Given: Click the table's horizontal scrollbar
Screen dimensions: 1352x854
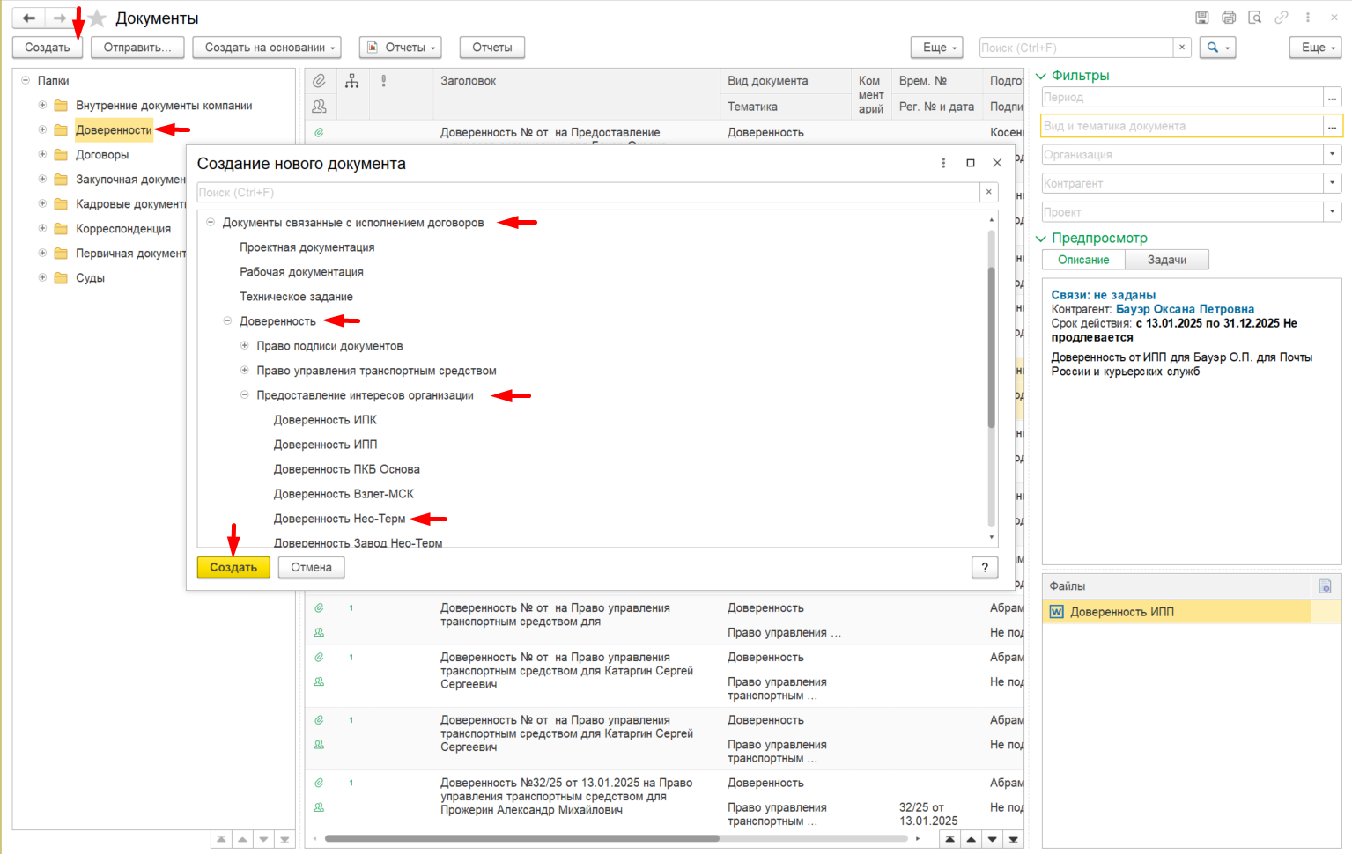Looking at the screenshot, I should [x=522, y=838].
